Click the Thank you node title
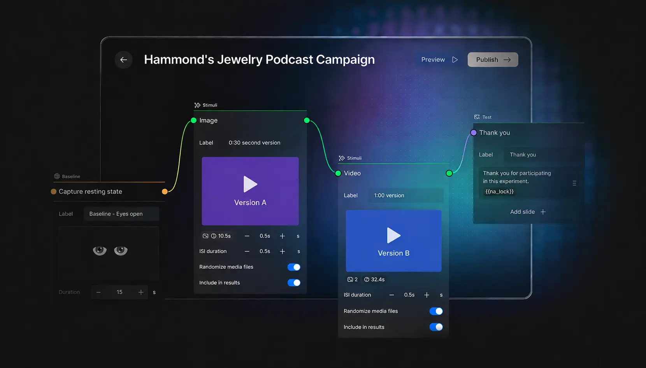646x368 pixels. pyautogui.click(x=495, y=133)
